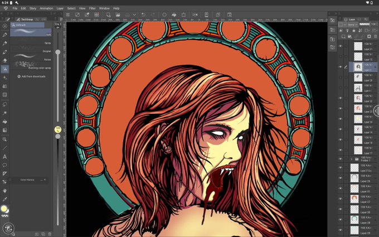Screen dimensions: 379x237
Task: Select the Eyedropper tool
Action: (4, 199)
